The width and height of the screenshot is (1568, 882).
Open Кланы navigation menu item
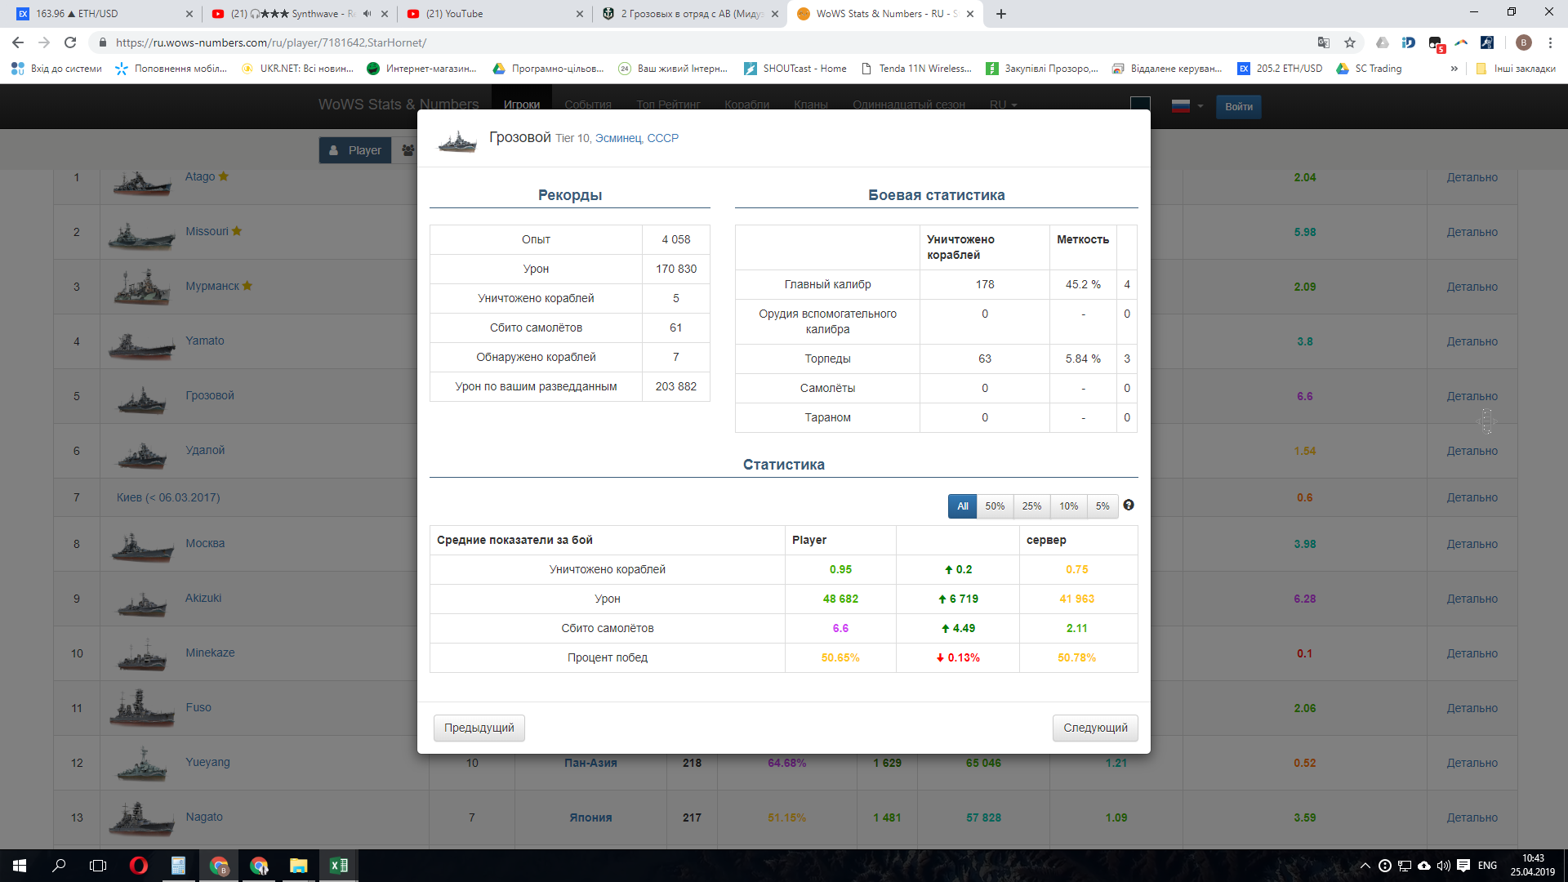[x=811, y=105]
